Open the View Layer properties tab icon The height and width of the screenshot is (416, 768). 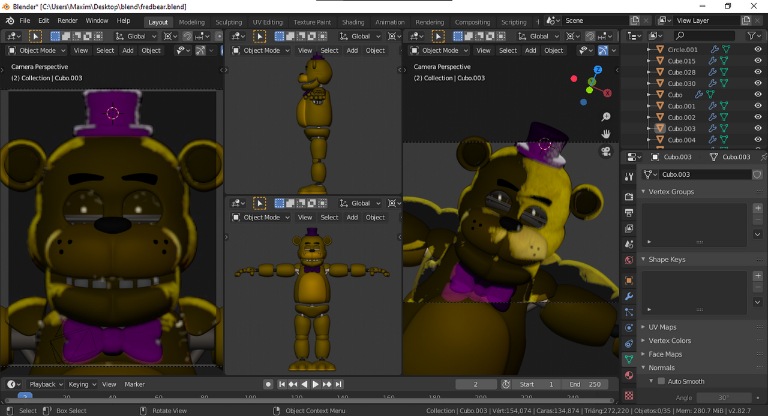point(629,228)
